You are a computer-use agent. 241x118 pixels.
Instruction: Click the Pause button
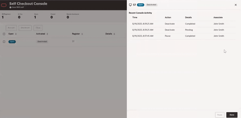(x=220, y=115)
